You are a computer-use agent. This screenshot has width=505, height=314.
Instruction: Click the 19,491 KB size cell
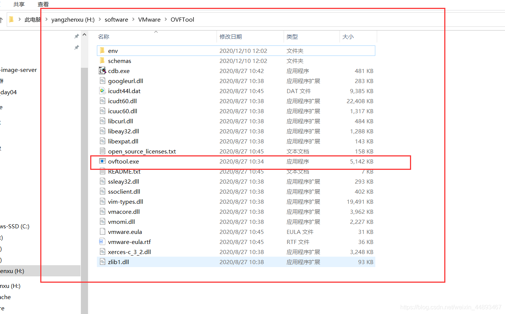[360, 202]
